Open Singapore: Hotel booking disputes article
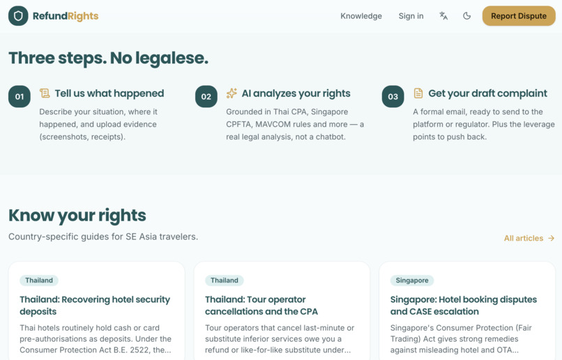 pos(464,305)
